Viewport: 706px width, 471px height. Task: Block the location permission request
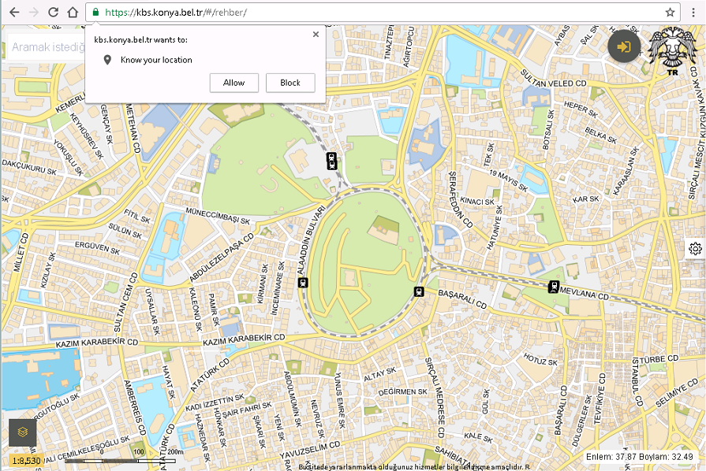coord(290,83)
